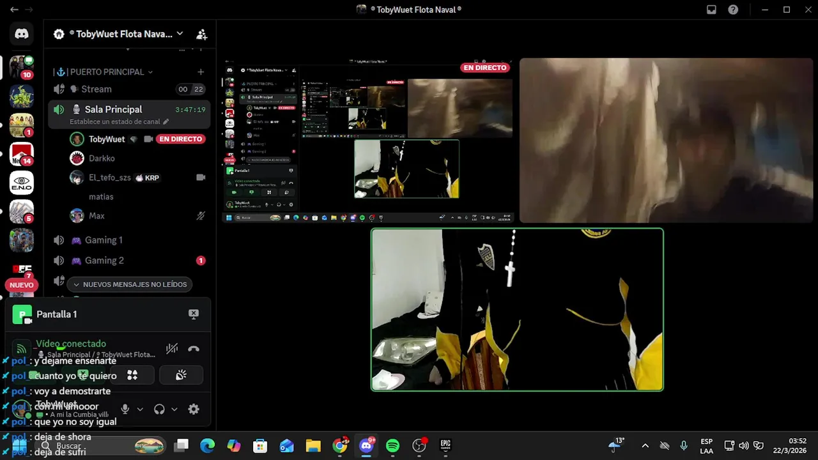
Task: Click NUEVOS MENSAJES NO LEÍDOS pill
Action: click(x=130, y=284)
